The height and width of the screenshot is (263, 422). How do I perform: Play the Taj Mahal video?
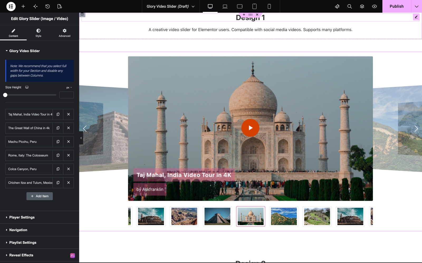click(250, 128)
